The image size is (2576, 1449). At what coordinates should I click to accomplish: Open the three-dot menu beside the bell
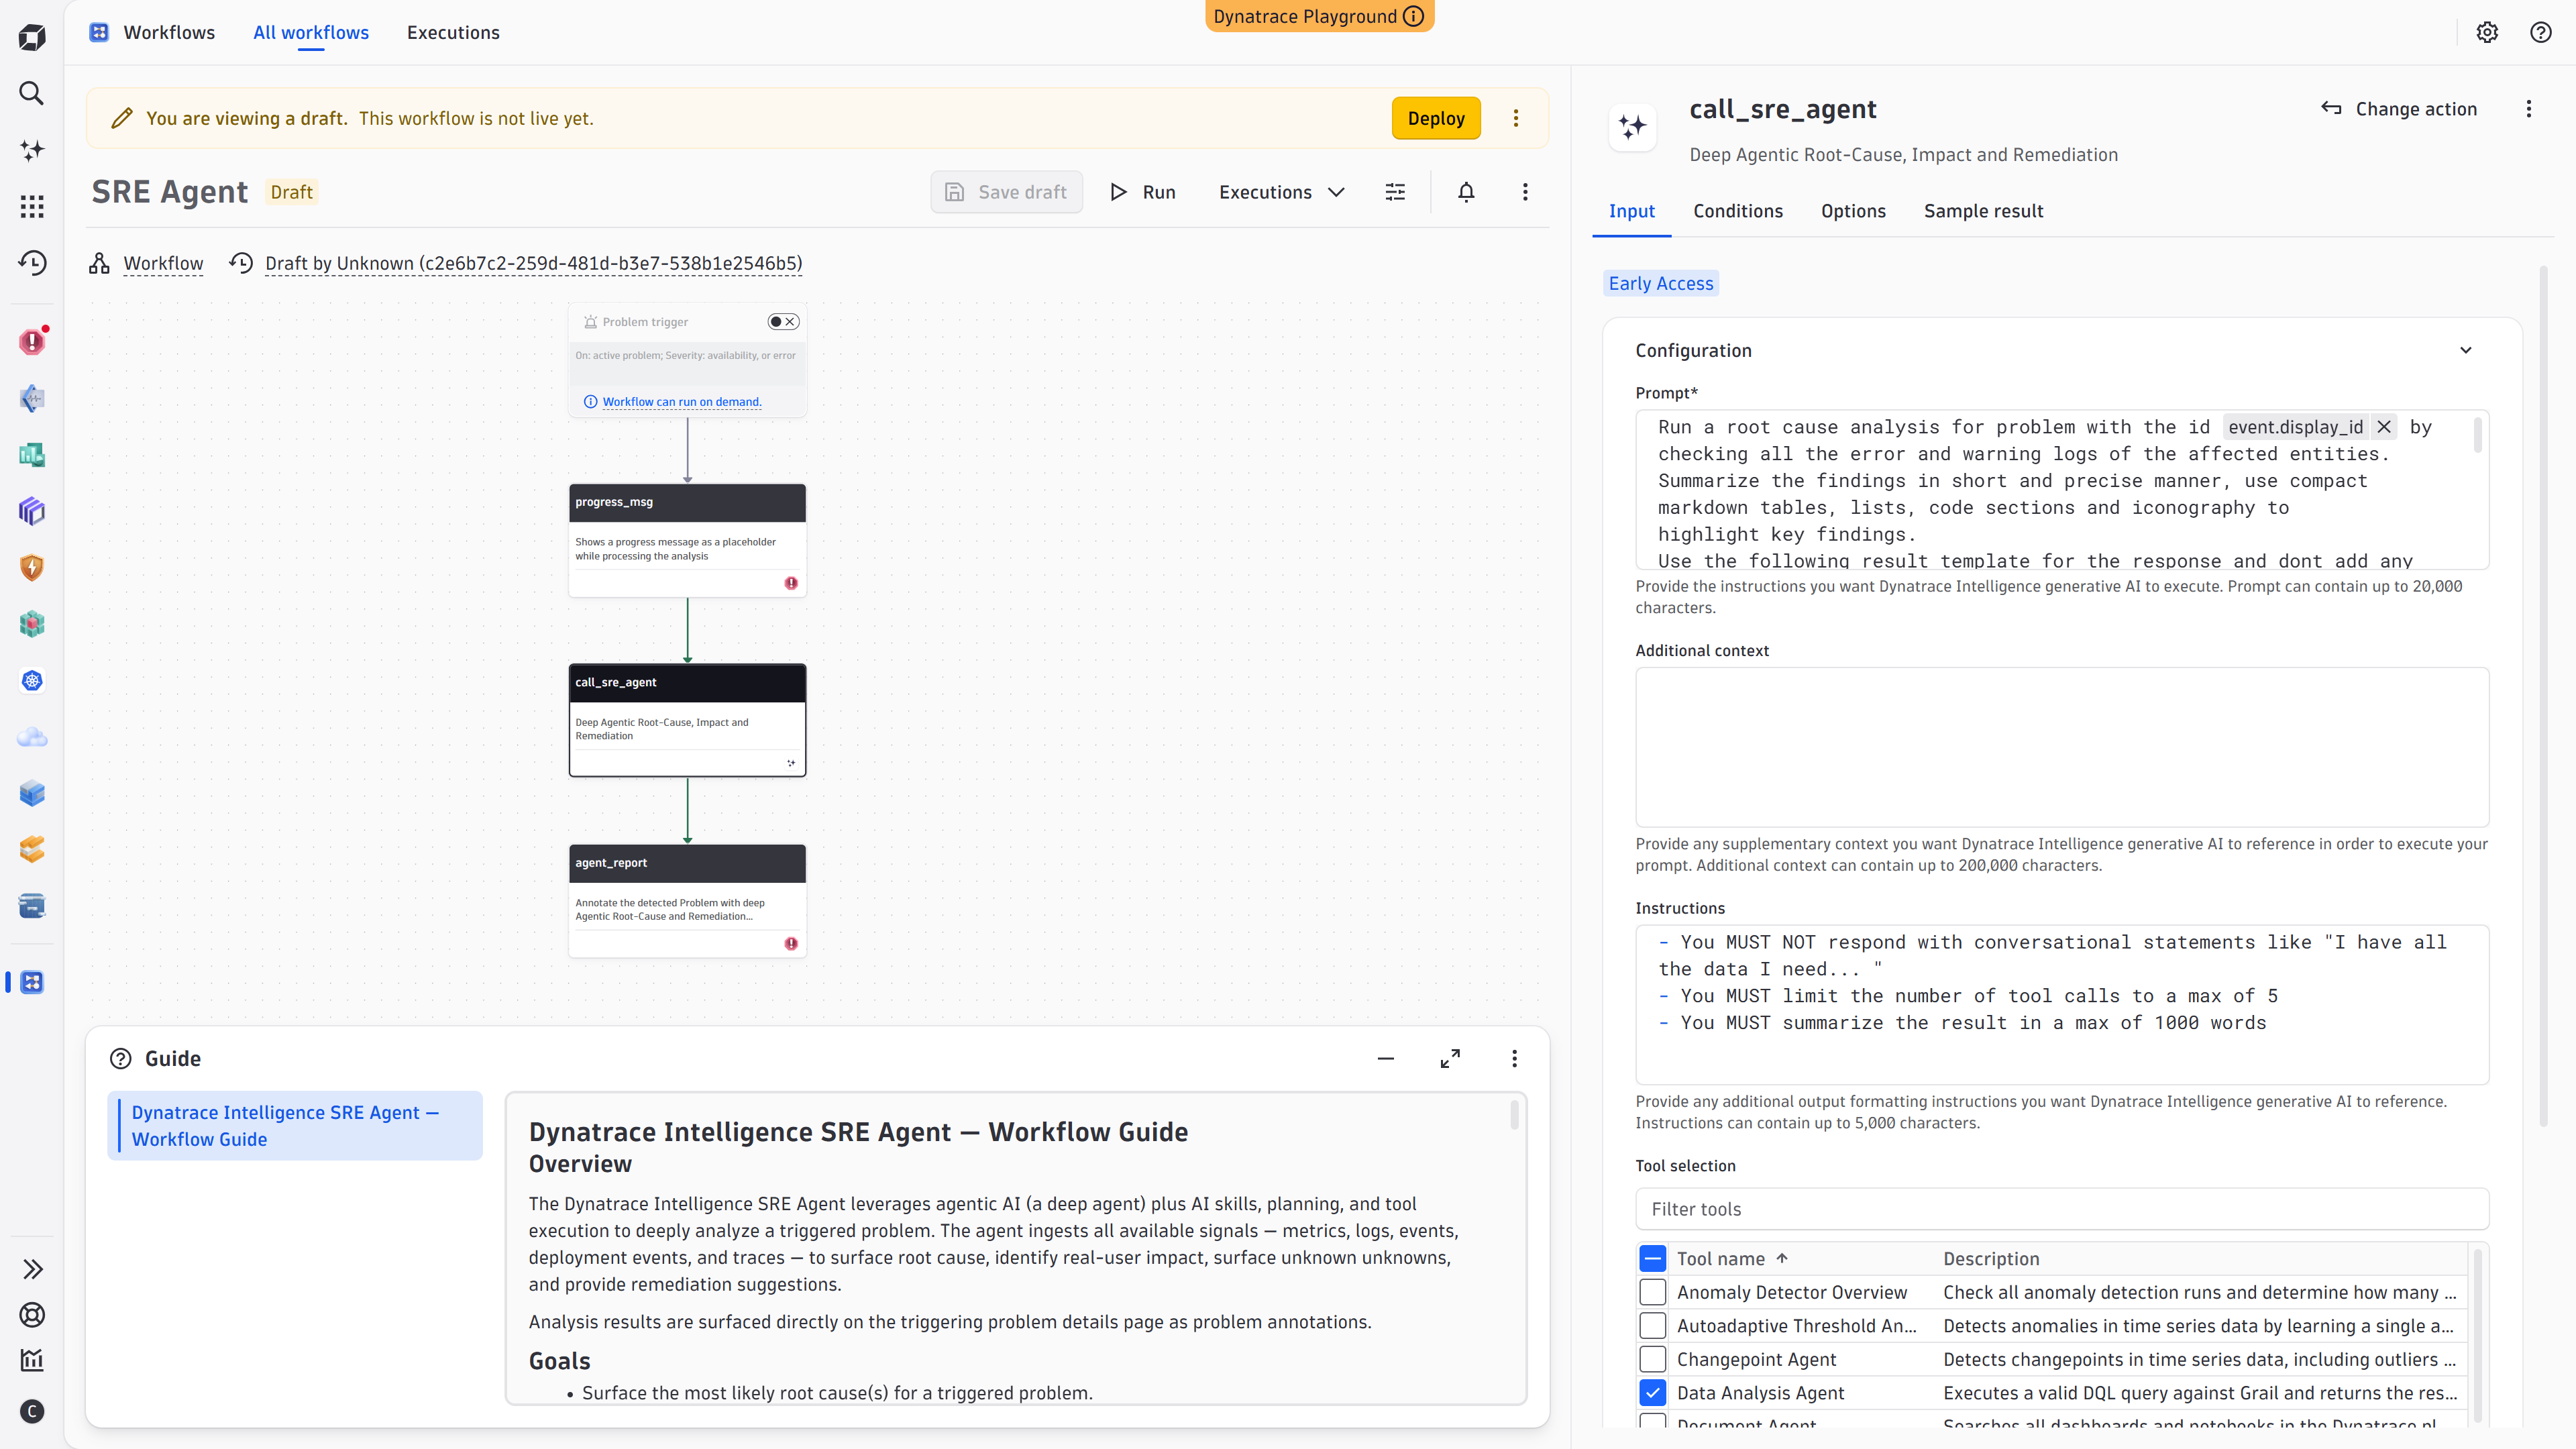point(1525,192)
